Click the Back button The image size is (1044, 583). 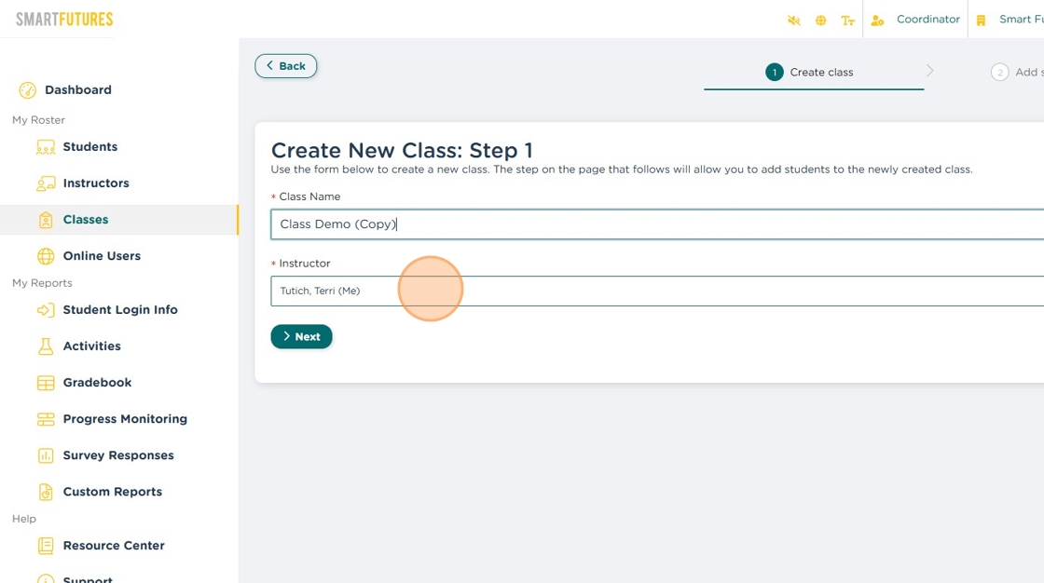(286, 66)
